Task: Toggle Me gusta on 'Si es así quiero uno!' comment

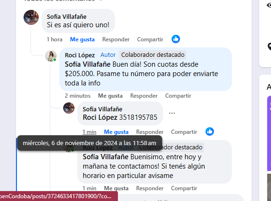Action: tap(82, 39)
